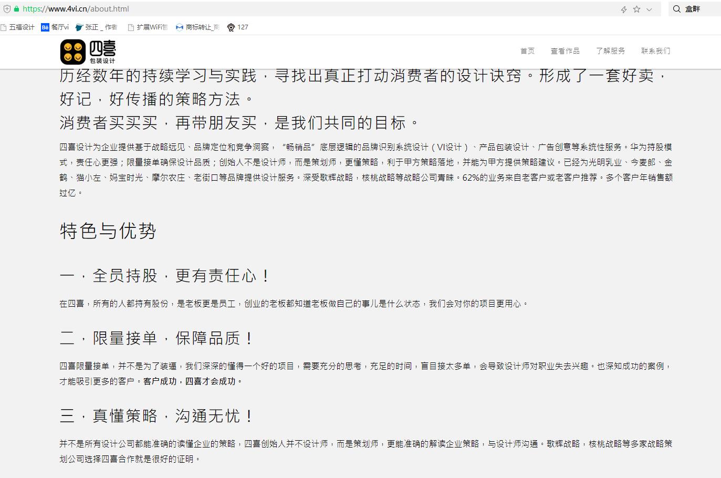Click the paint bucket icon beside 张正_作者 bookmark
This screenshot has height=478, width=721.
click(79, 27)
